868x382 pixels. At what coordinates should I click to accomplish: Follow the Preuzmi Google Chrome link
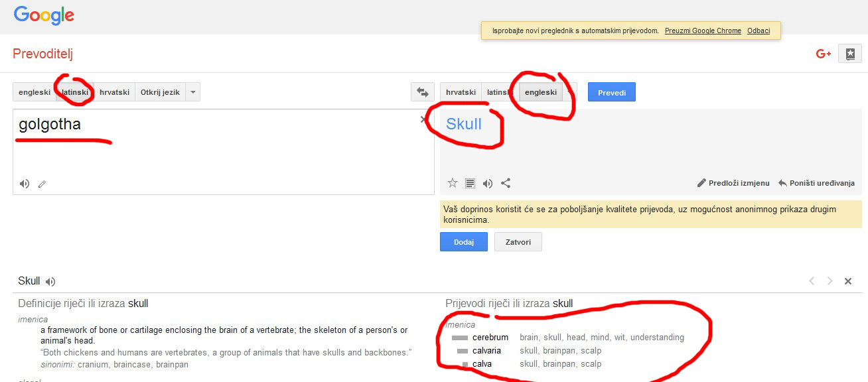click(703, 31)
